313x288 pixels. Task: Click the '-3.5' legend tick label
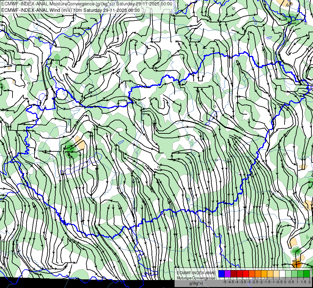pyautogui.click(x=243, y=282)
